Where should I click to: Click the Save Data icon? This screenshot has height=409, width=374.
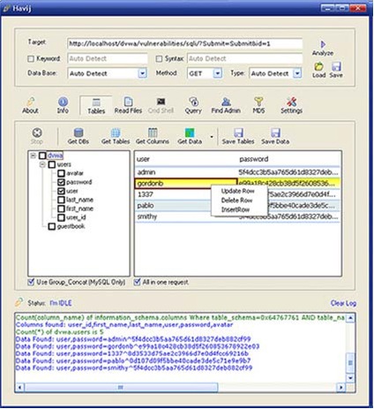click(x=275, y=133)
